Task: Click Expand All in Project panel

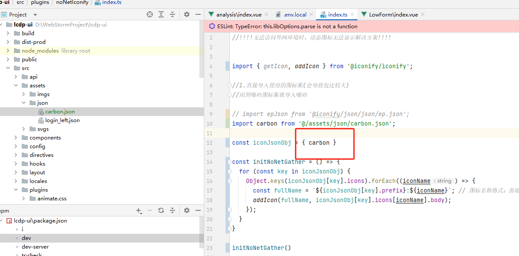Action: (x=162, y=14)
